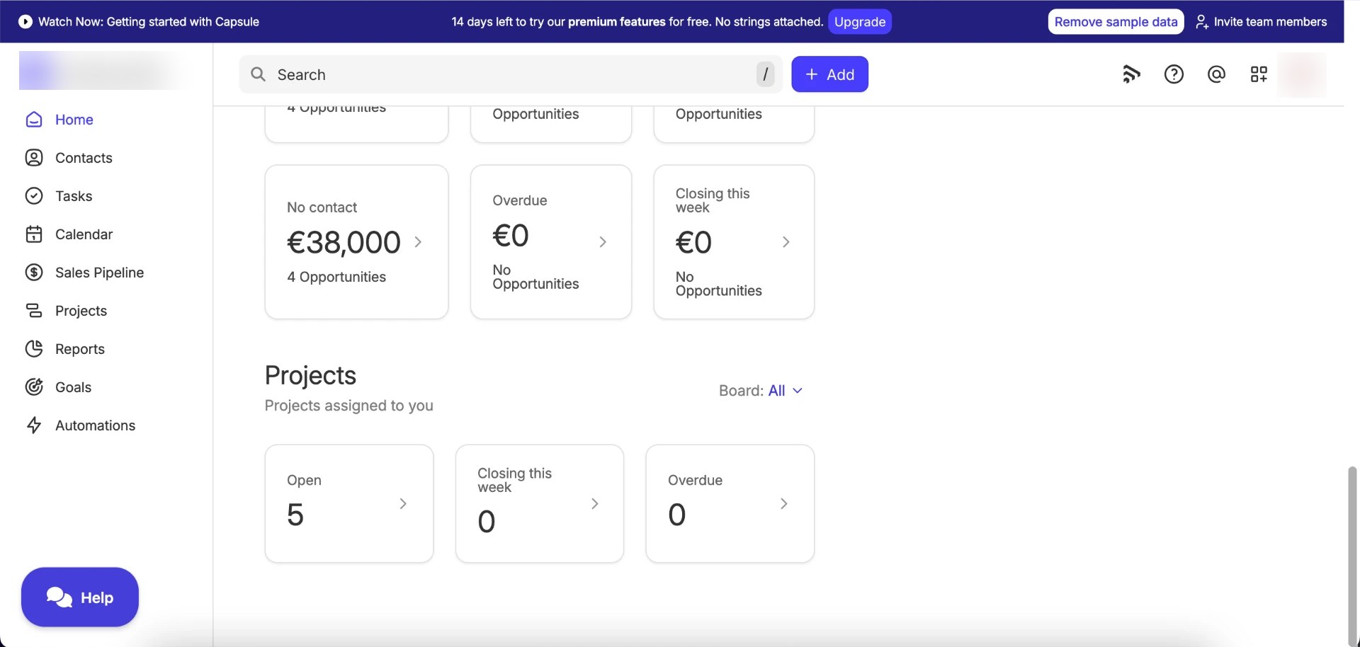Open the Help chat button
The image size is (1360, 647).
80,597
